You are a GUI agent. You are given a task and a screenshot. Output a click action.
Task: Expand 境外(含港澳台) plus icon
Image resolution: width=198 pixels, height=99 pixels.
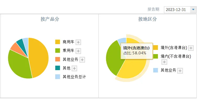(191, 48)
